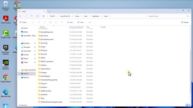This screenshot has width=193, height=108.
Task: Sort by the Tamaño column header
Action: pos(103,27)
